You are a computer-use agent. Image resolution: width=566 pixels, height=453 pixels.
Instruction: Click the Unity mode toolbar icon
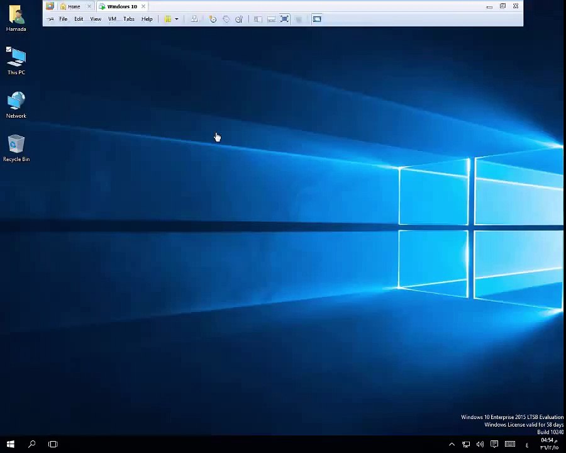click(x=298, y=19)
